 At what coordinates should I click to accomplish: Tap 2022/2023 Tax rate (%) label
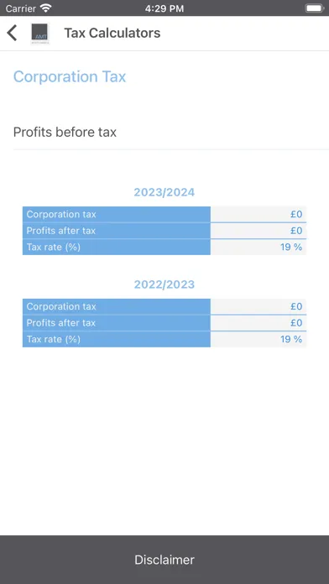(53, 339)
